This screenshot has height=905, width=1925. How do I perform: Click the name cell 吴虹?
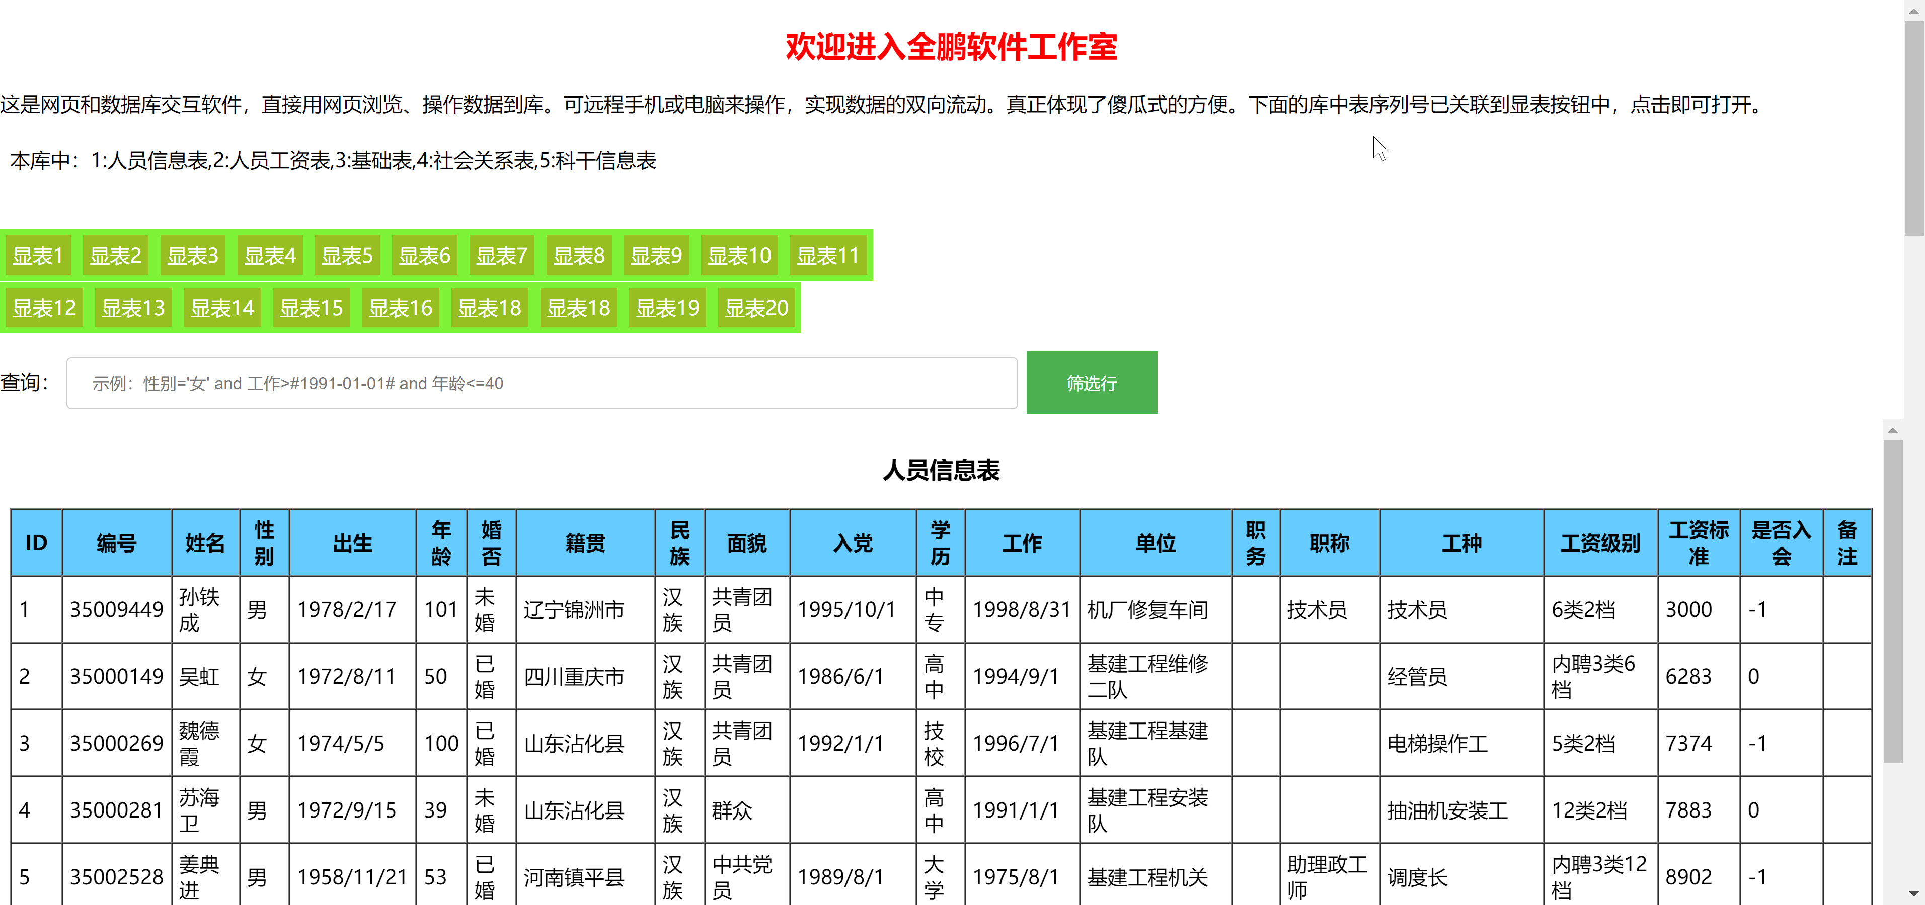[x=205, y=677]
